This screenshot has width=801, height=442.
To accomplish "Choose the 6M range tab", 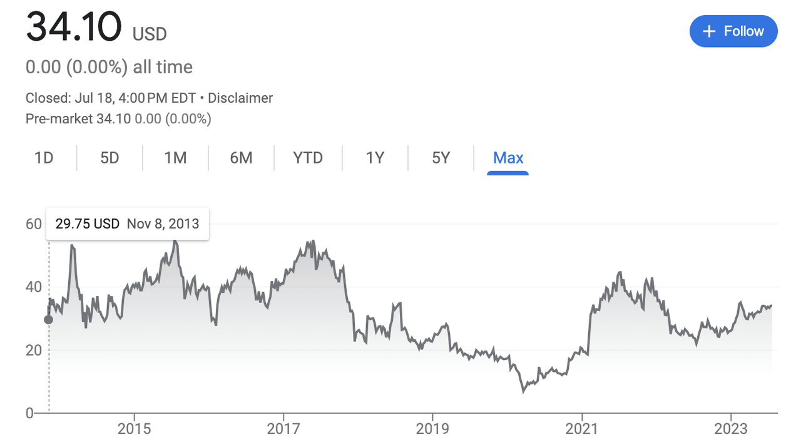I will (x=241, y=158).
